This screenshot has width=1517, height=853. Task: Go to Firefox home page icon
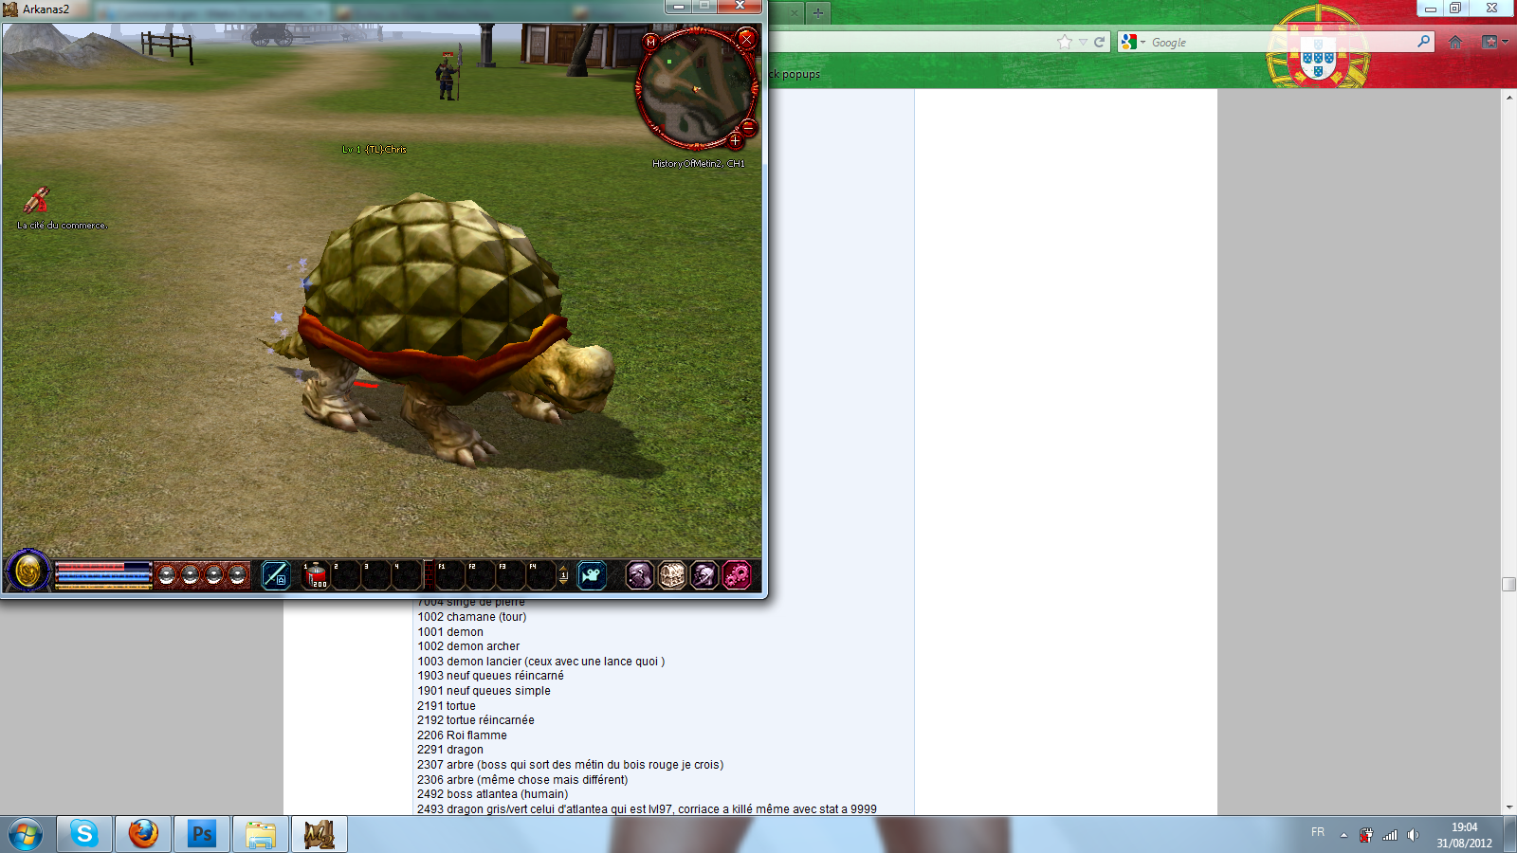point(1455,42)
